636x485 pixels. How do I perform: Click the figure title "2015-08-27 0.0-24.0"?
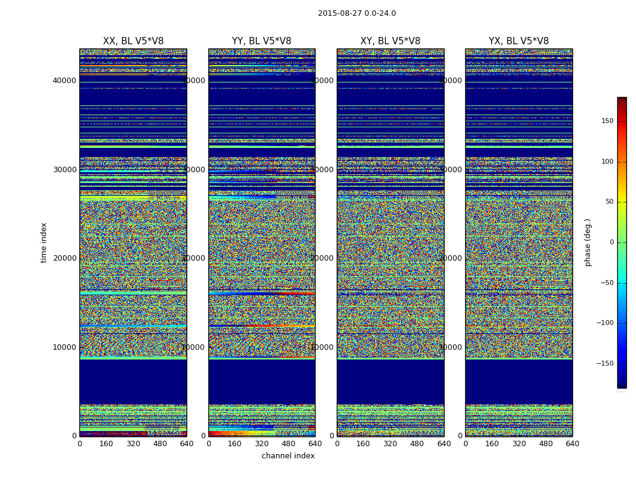[x=357, y=13]
